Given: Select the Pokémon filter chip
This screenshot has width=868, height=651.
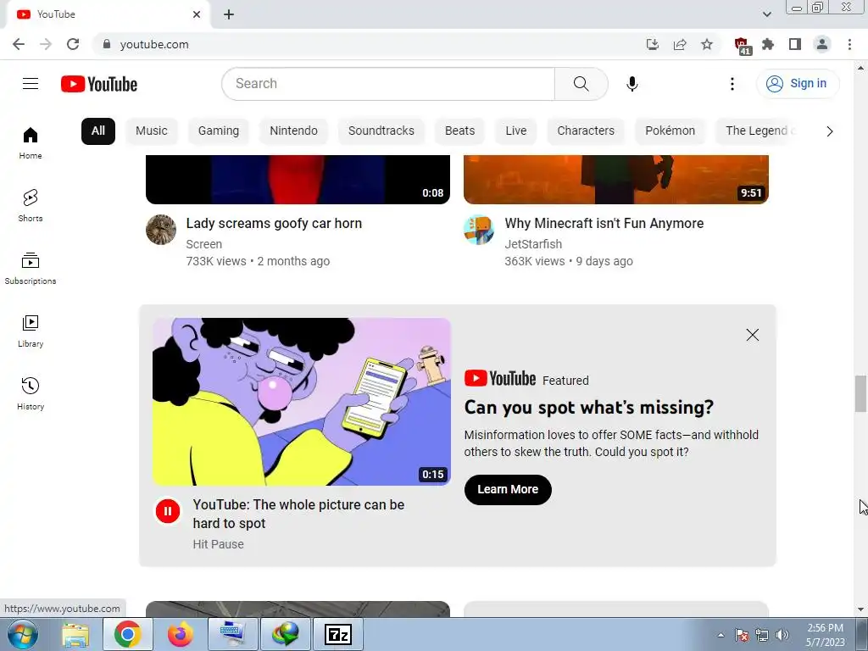Looking at the screenshot, I should (x=670, y=131).
